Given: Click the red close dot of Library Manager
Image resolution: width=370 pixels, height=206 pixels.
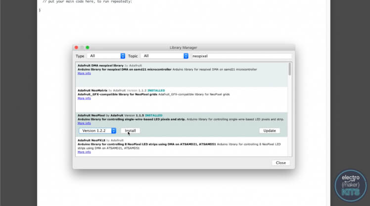Looking at the screenshot, I should pyautogui.click(x=76, y=47).
